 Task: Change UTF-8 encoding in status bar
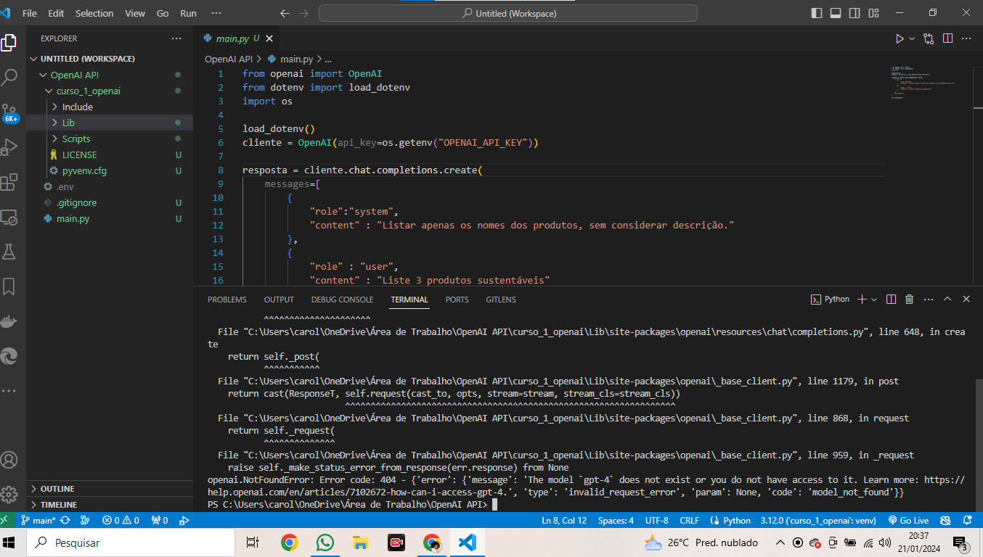(x=656, y=520)
